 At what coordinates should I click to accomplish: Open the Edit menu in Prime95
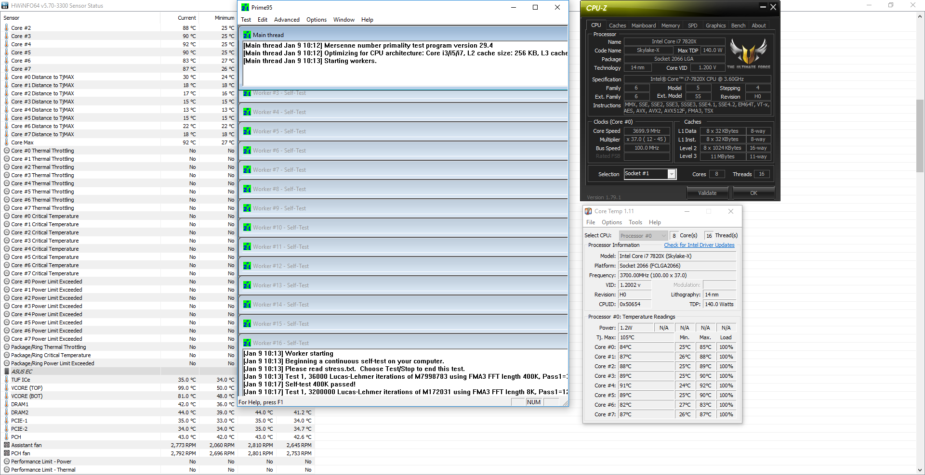(x=262, y=20)
